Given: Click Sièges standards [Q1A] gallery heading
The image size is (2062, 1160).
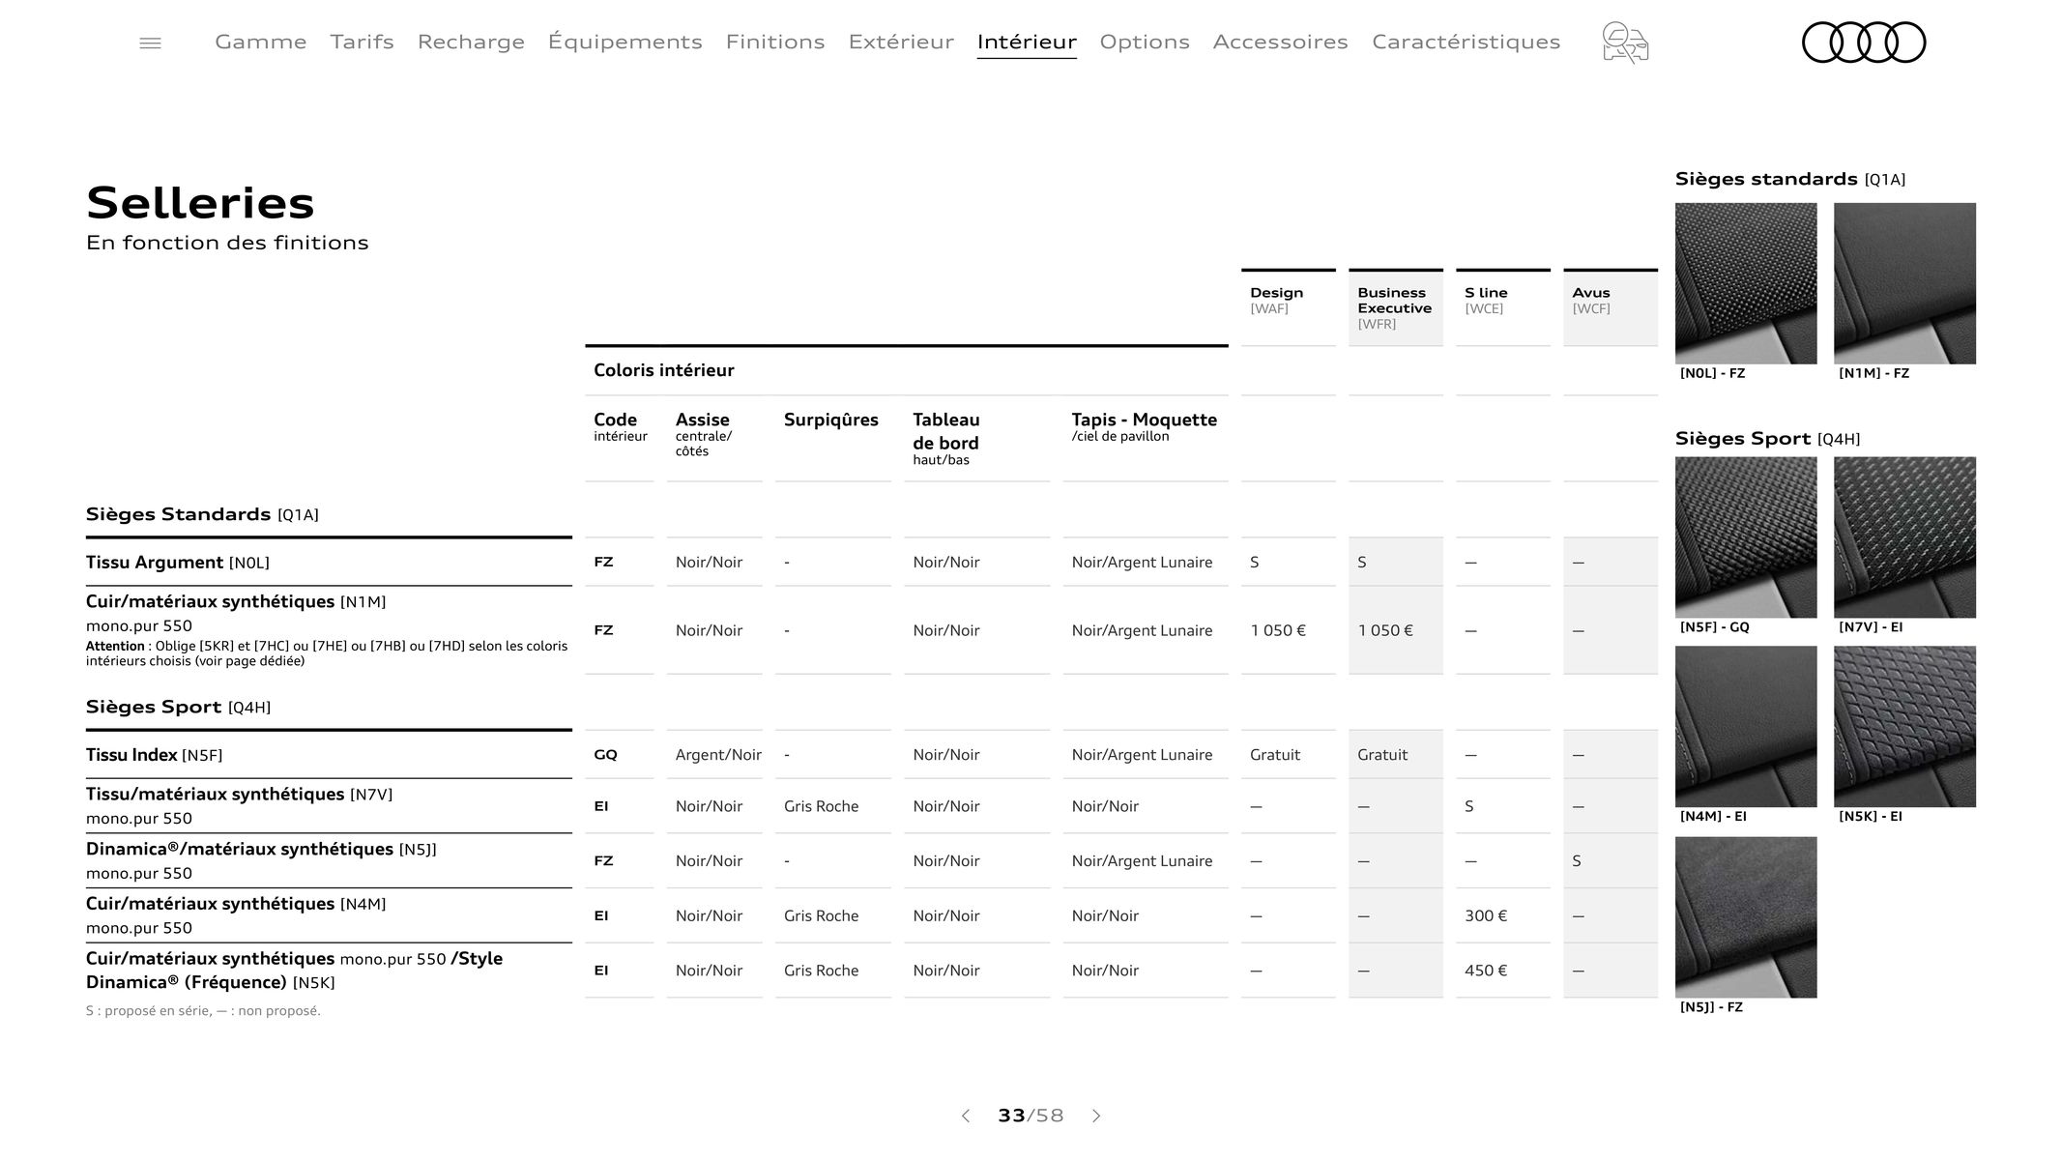Looking at the screenshot, I should click(1790, 179).
